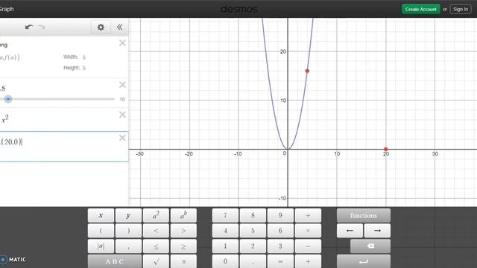The image size is (477, 268).
Task: Tap the 9 key
Action: [x=280, y=215]
